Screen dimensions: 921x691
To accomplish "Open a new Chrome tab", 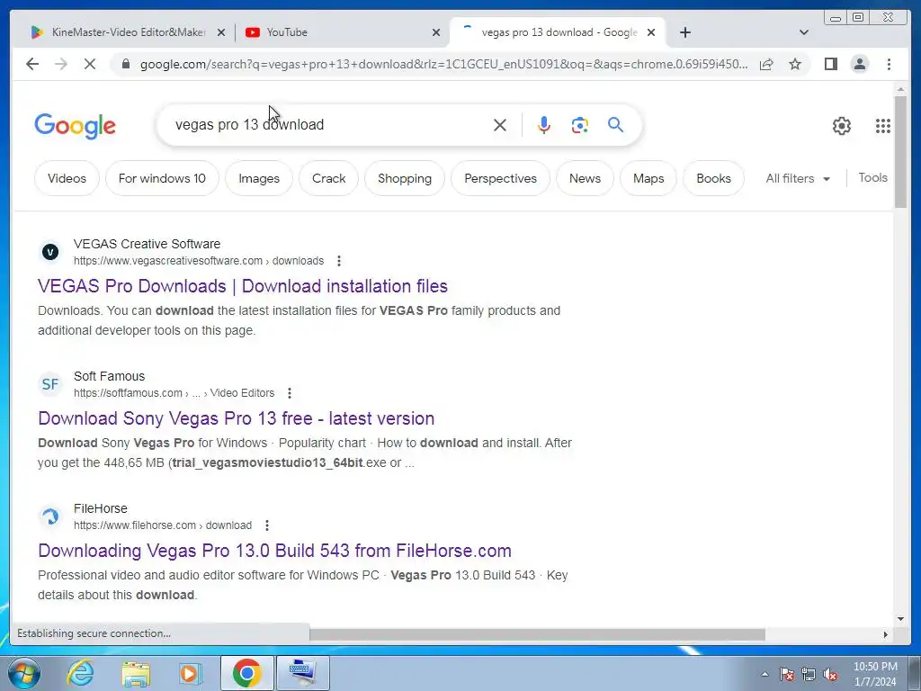I will (x=684, y=32).
